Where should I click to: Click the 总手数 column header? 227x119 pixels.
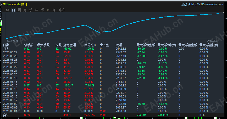click(x=29, y=45)
